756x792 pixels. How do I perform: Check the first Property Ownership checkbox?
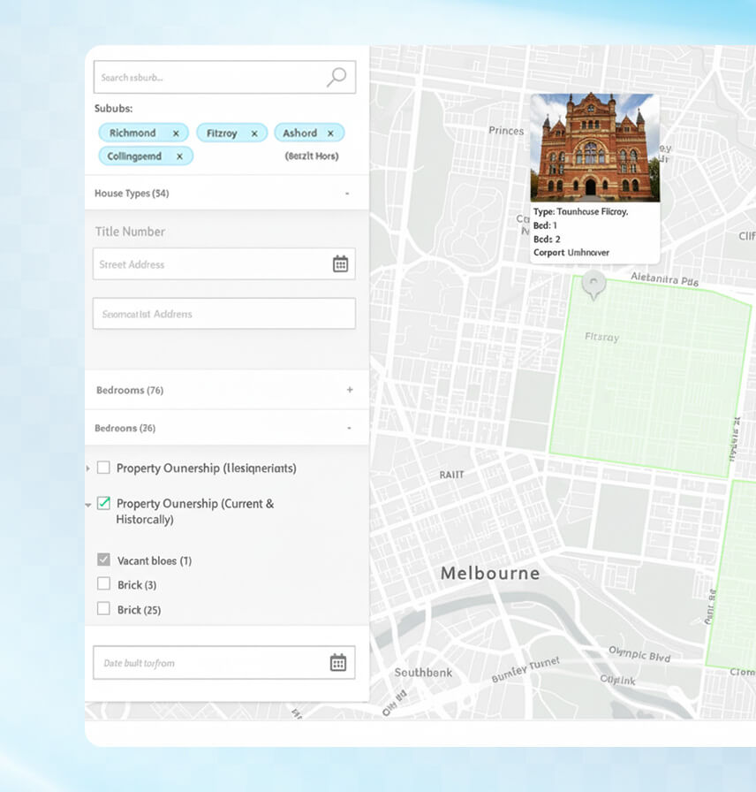click(x=103, y=468)
